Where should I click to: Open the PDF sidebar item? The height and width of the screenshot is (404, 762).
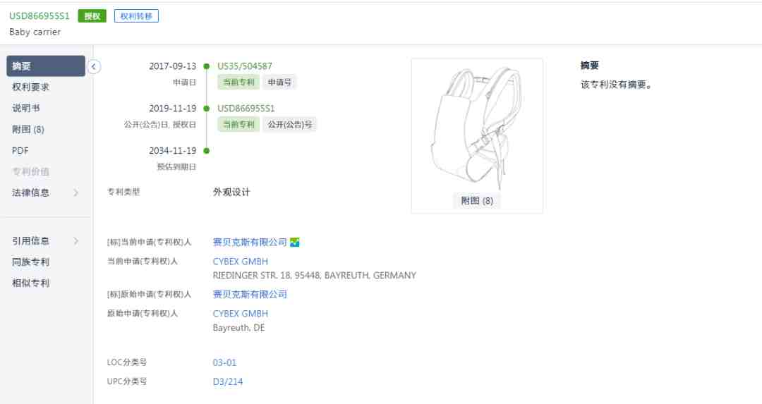pos(20,150)
